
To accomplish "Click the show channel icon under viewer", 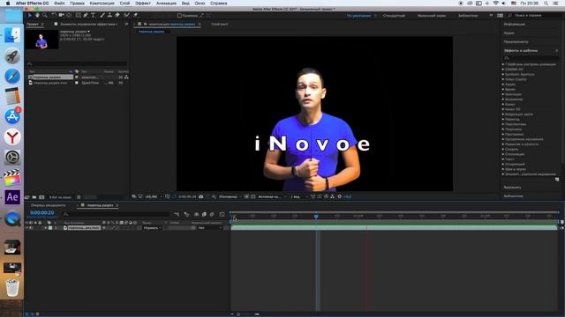I will point(214,196).
